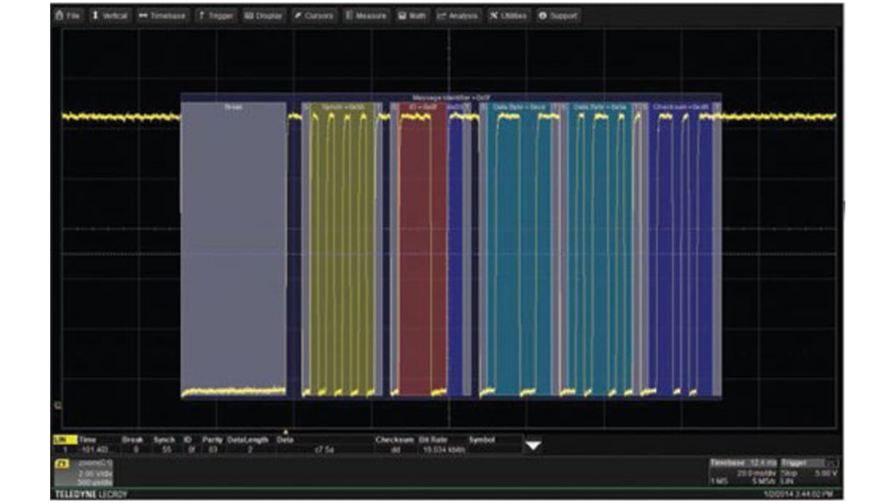
Task: Open Analysis via the graph icon
Action: [444, 16]
